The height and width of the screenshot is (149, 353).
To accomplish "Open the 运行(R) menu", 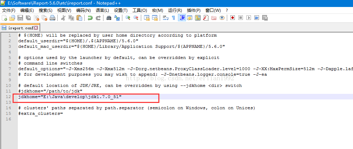I will coord(175,10).
